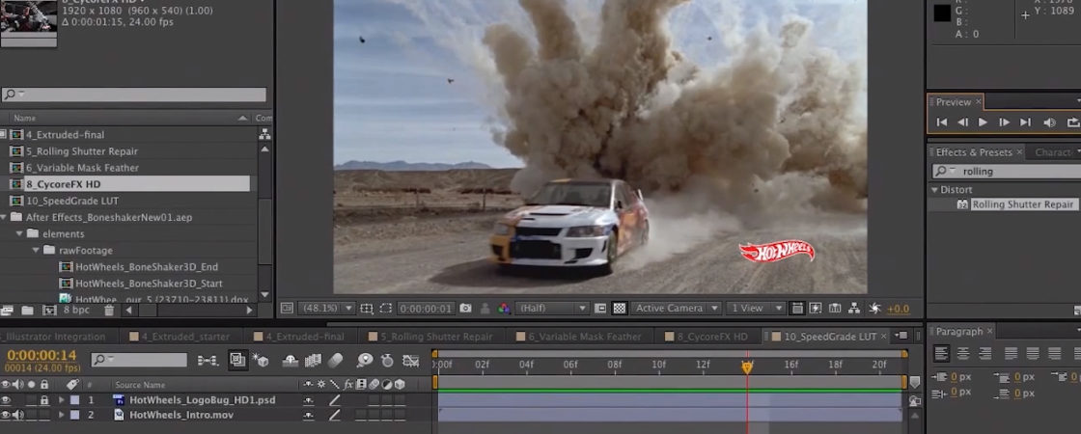Image resolution: width=1081 pixels, height=434 pixels.
Task: Open Project color depth 8 bpc setting
Action: click(x=76, y=311)
